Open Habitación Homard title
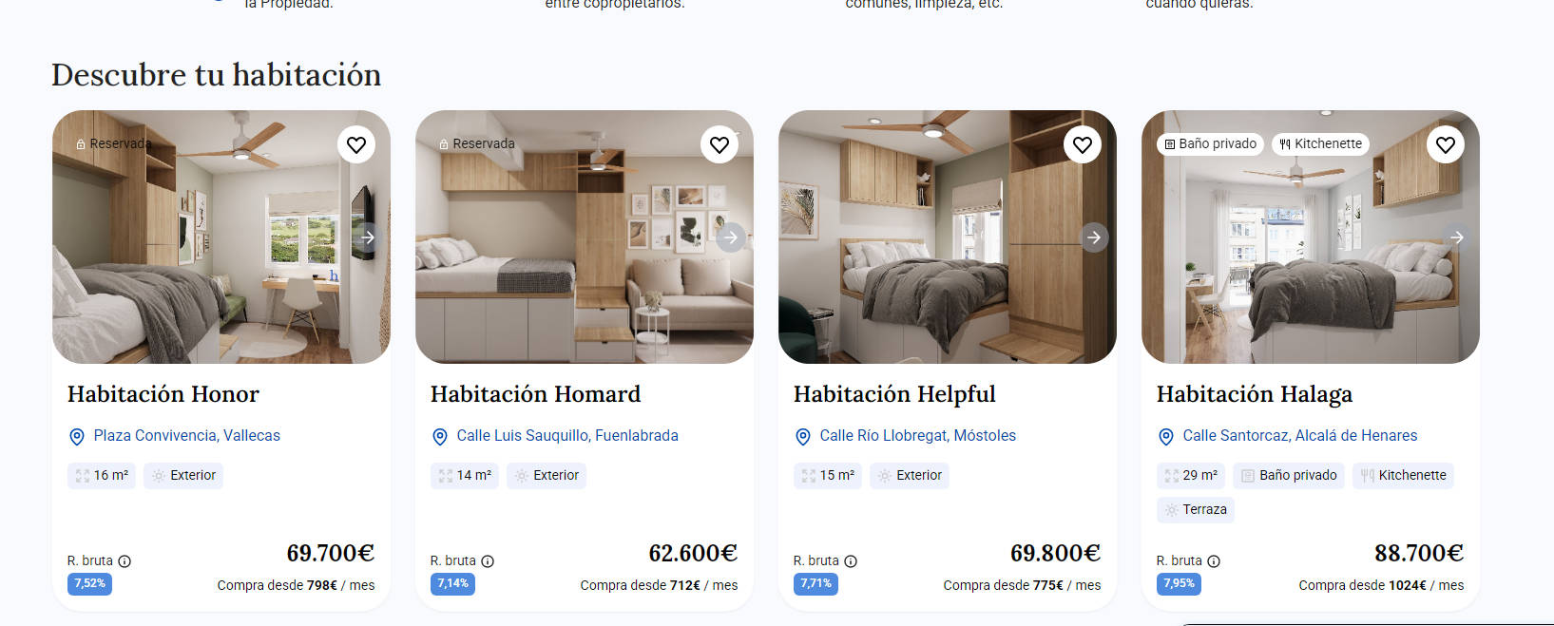Screen dimensions: 1554x626 click(x=535, y=393)
